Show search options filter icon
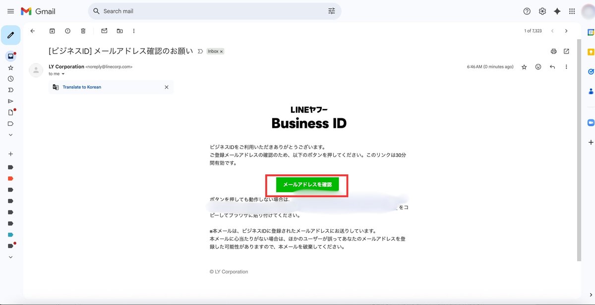This screenshot has height=305, width=595. pos(332,11)
